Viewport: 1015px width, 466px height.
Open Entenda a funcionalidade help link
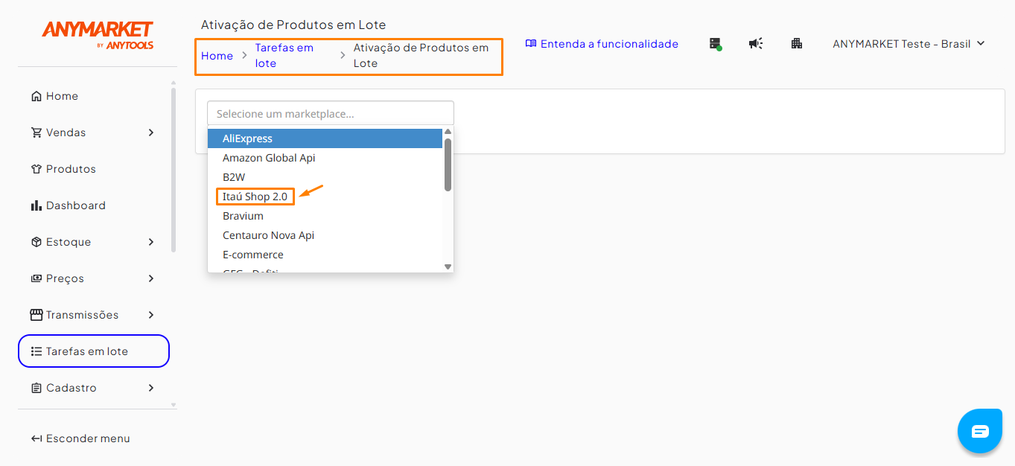pos(609,44)
